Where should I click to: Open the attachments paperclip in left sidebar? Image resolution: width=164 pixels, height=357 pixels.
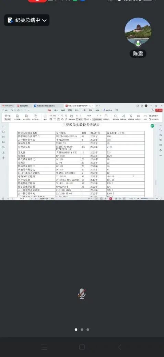pyautogui.click(x=3, y=147)
